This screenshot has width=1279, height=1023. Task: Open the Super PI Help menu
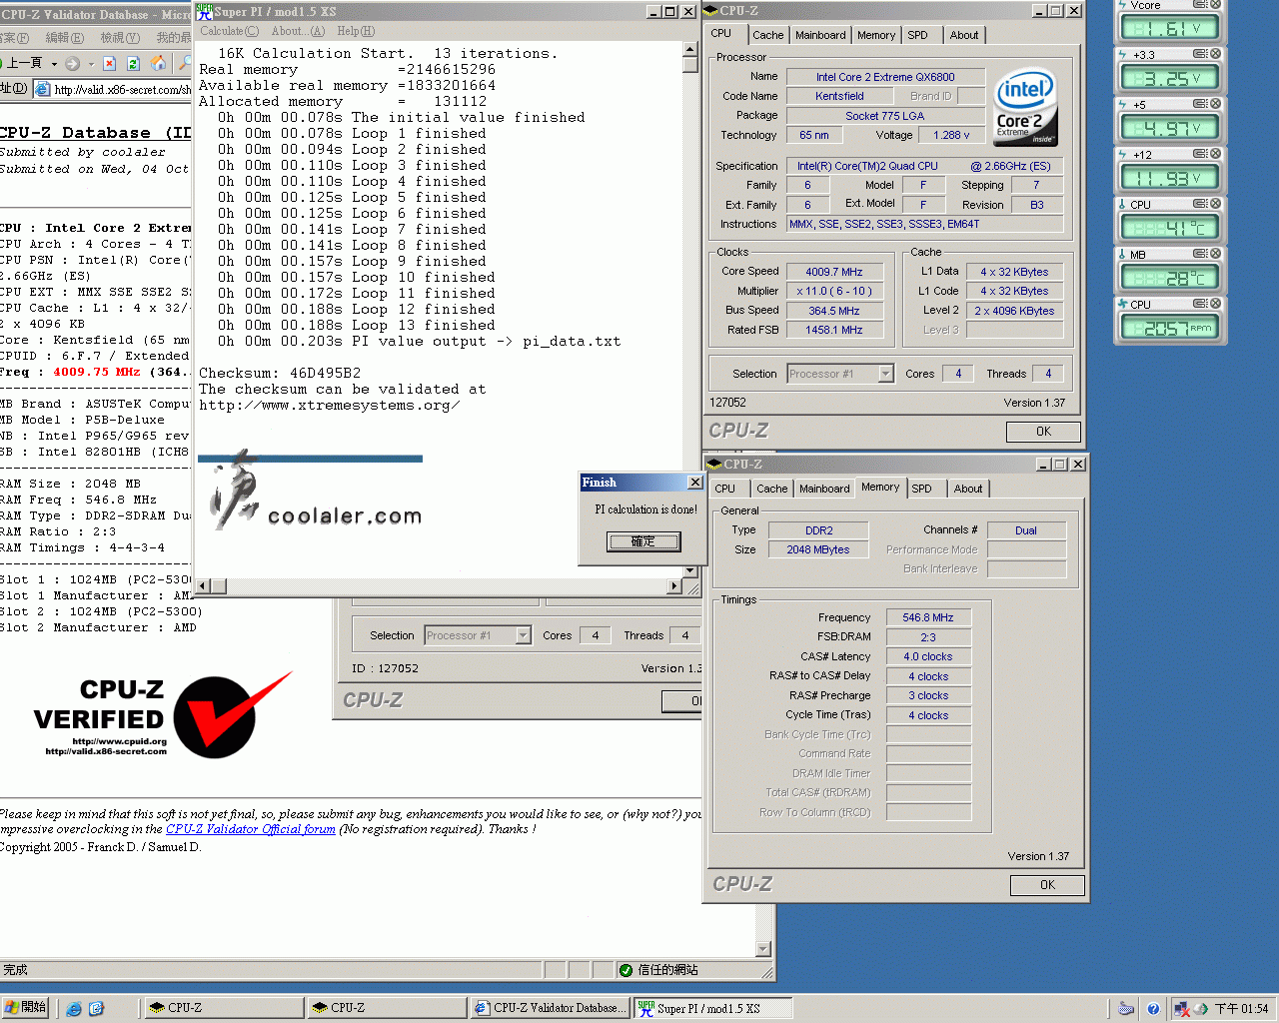[356, 31]
